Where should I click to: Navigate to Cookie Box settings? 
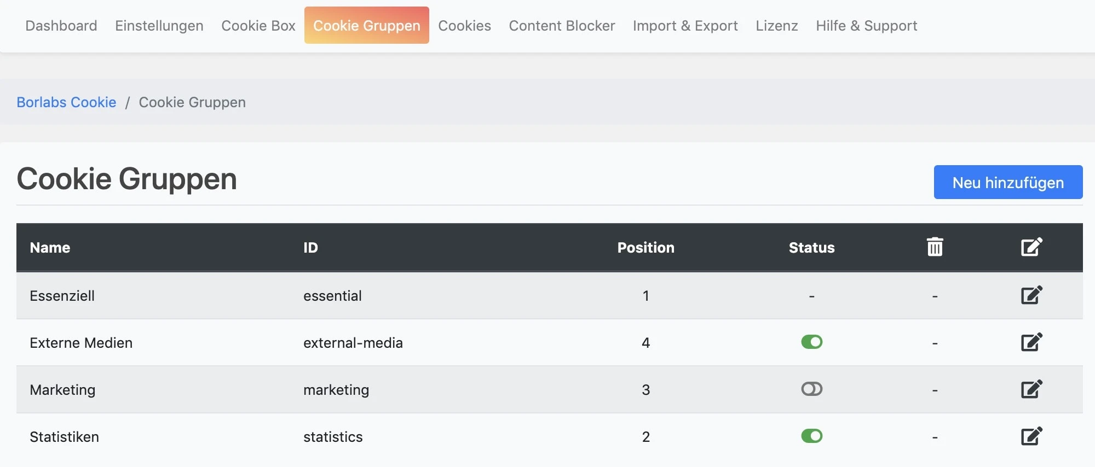(x=258, y=25)
